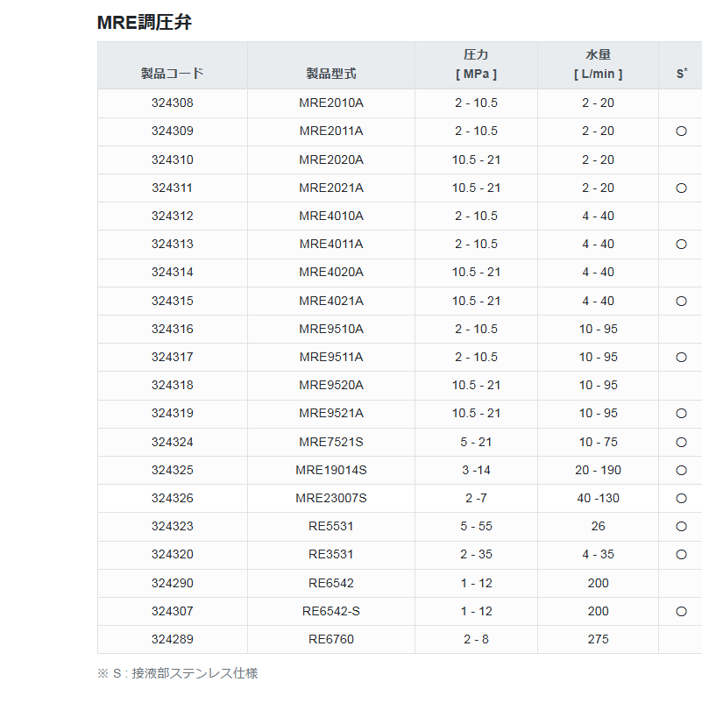This screenshot has height=703, width=702.
Task: Select product code 324309
Action: click(172, 131)
